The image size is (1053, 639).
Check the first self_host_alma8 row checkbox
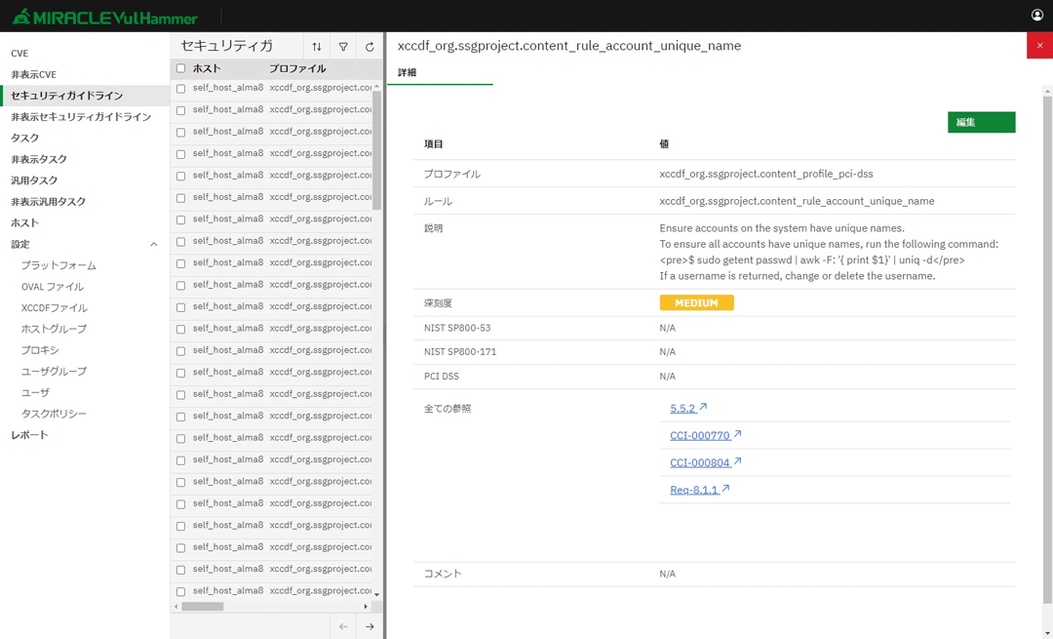pyautogui.click(x=180, y=89)
